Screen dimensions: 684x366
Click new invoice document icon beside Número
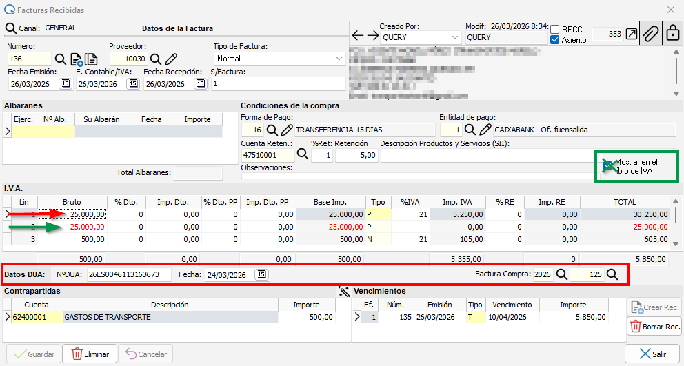coord(77,59)
